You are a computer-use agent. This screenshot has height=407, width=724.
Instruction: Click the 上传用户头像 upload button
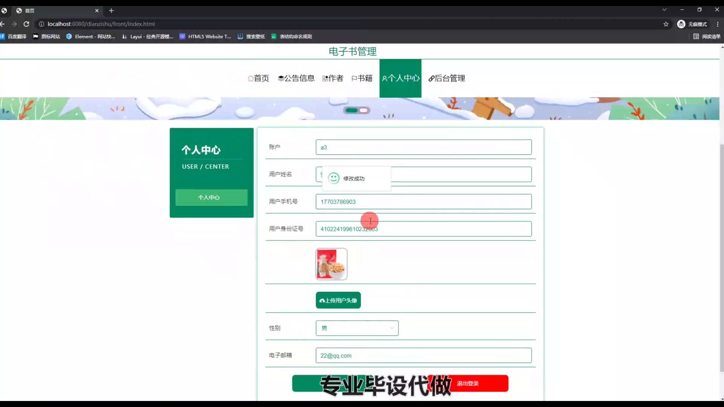click(x=338, y=300)
